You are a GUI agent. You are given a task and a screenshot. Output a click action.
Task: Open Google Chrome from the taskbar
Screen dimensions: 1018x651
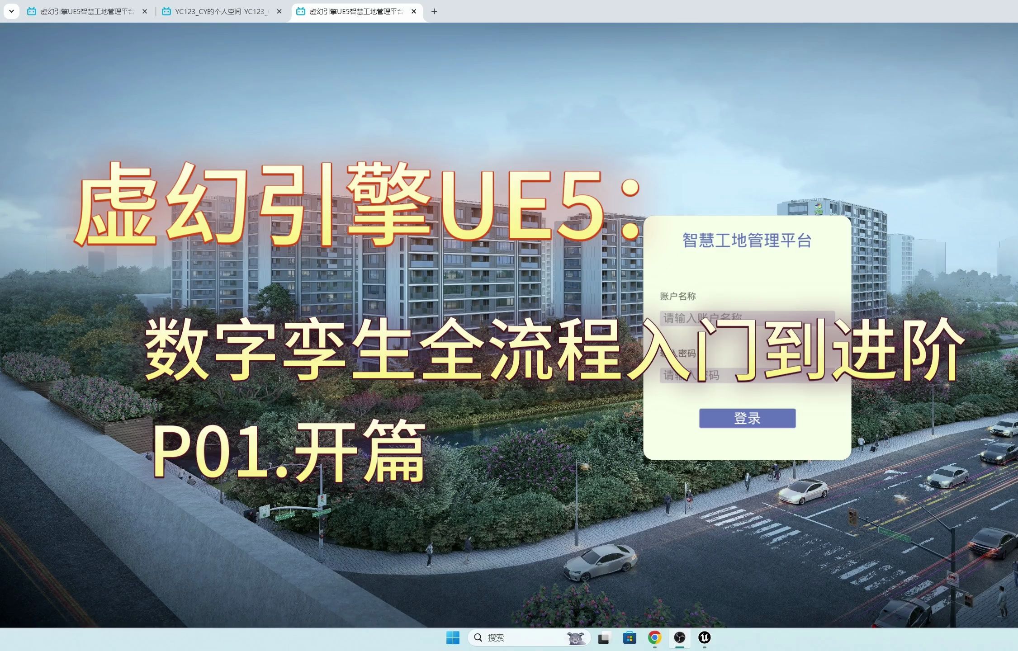(654, 638)
